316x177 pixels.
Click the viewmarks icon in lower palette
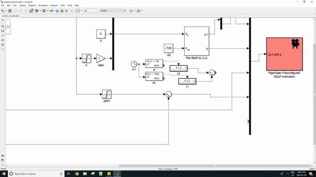coord(2,160)
